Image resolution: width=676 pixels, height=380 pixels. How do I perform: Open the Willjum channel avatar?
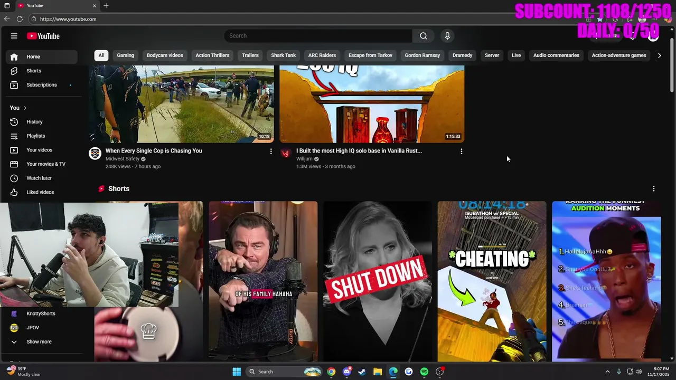(x=286, y=154)
